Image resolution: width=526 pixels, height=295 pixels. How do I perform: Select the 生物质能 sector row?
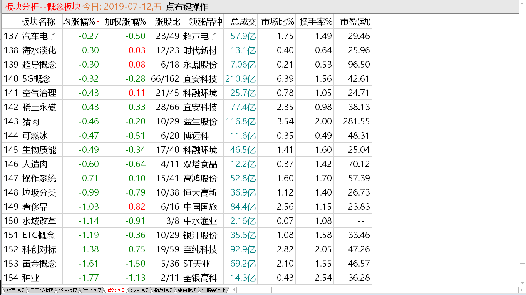pos(187,150)
